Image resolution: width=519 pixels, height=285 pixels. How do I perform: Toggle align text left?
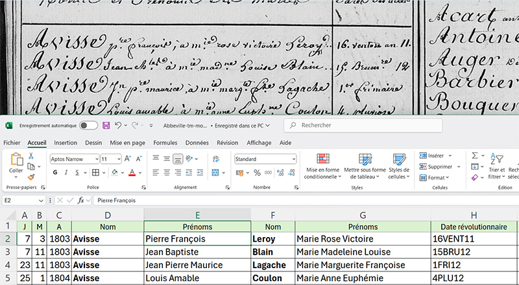pyautogui.click(x=156, y=172)
